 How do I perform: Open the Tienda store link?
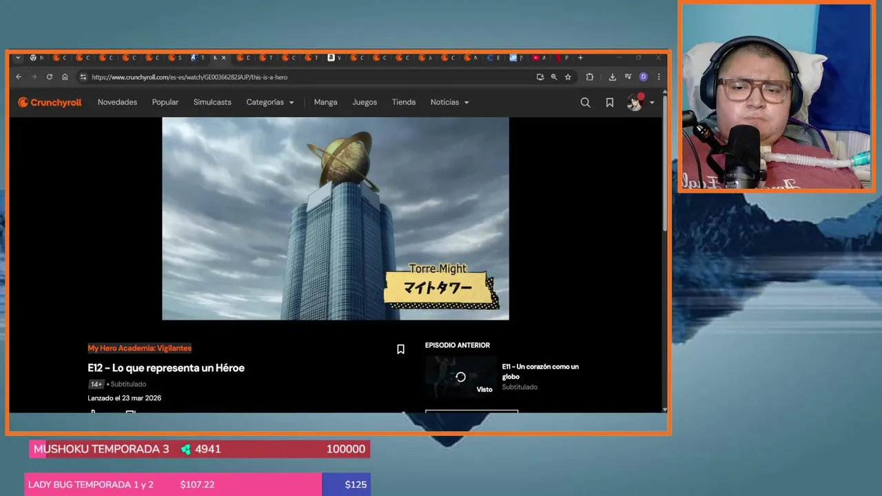404,102
